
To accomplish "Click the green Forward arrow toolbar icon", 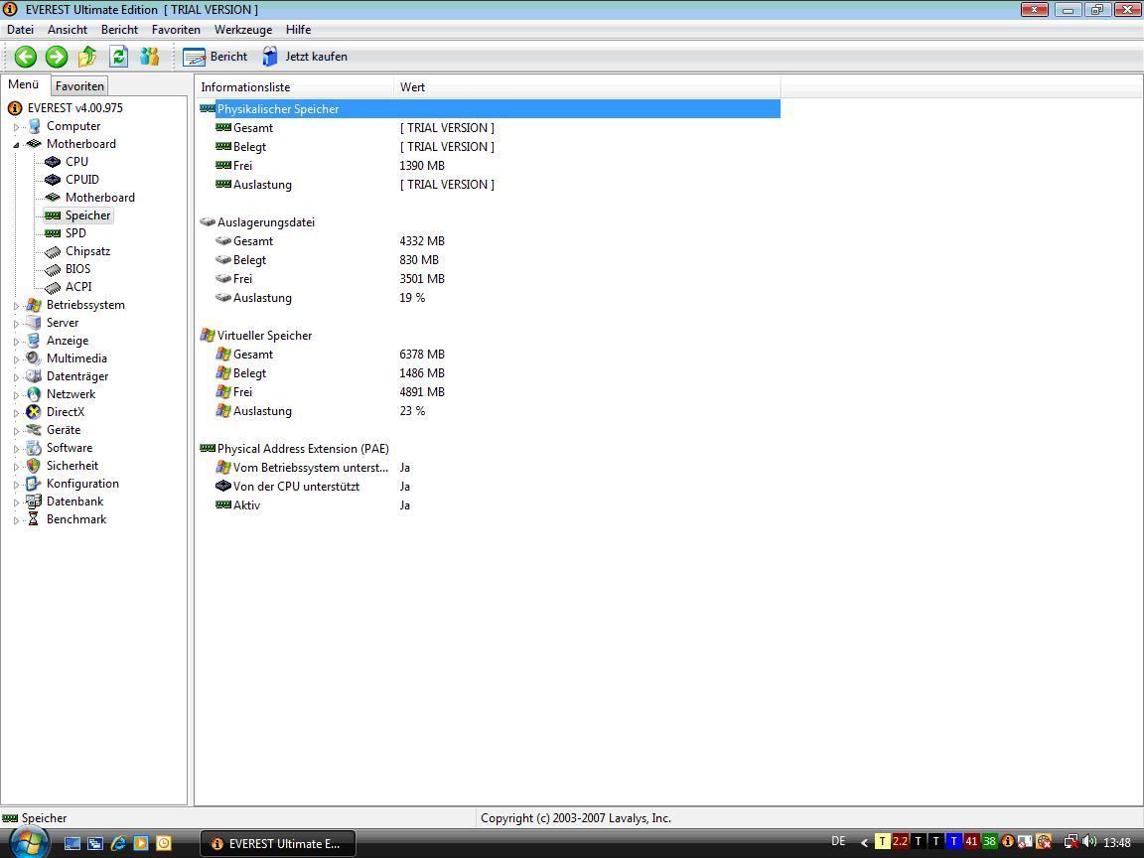I will tap(57, 57).
